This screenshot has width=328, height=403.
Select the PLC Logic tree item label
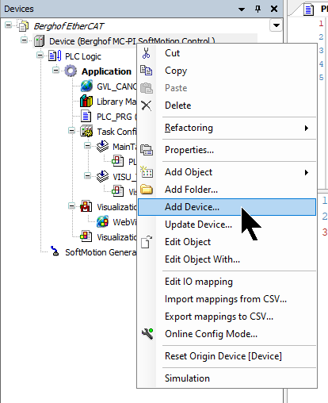tap(83, 56)
